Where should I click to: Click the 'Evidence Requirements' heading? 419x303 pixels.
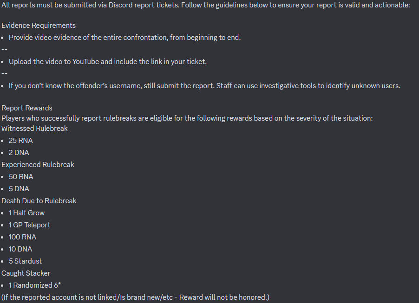[x=39, y=26]
